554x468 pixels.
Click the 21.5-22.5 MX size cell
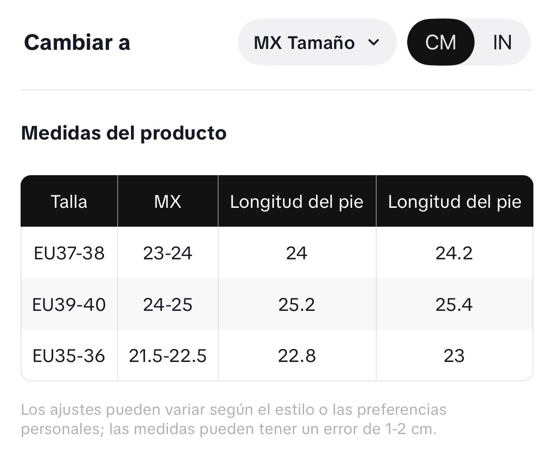[x=168, y=356]
